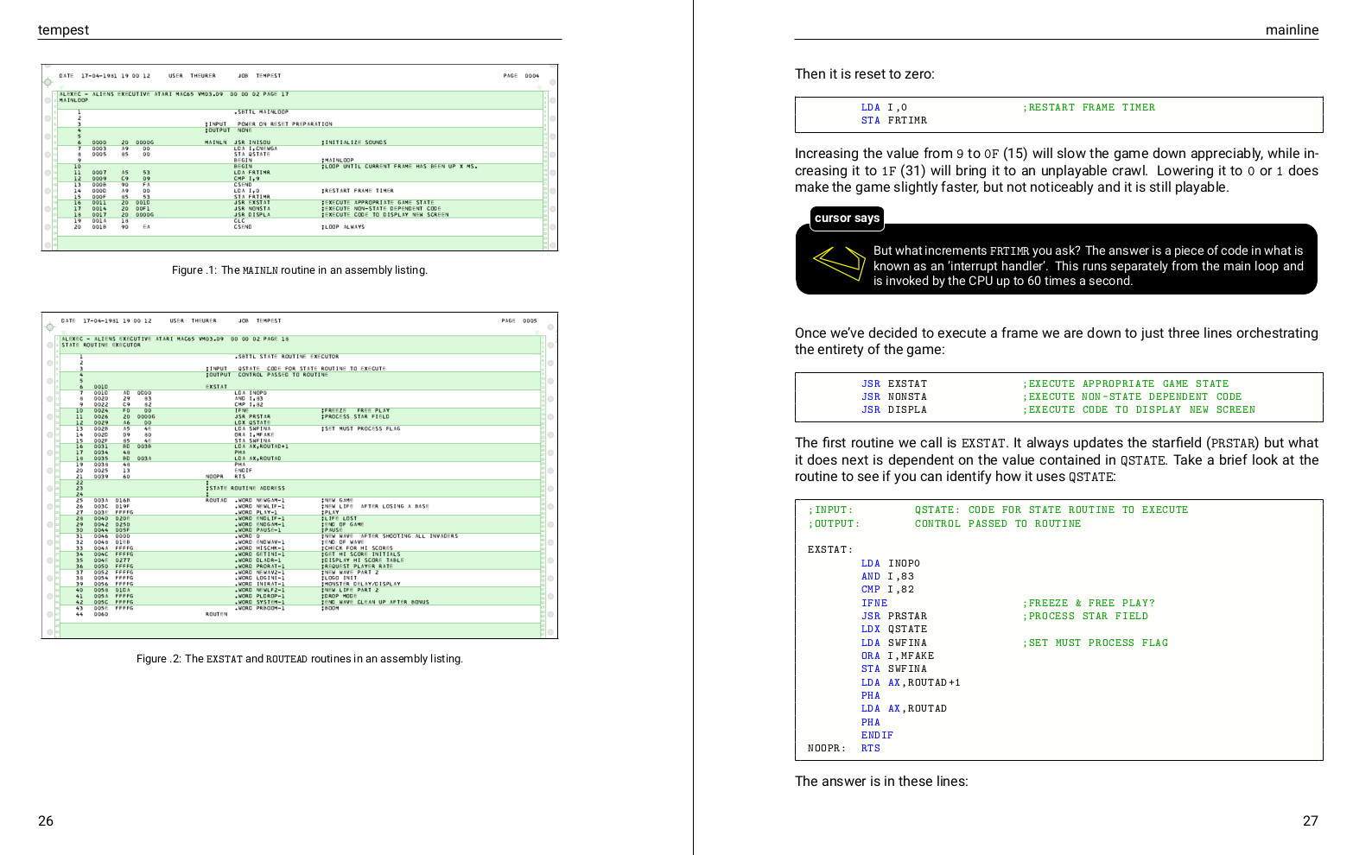Image resolution: width=1372 pixels, height=855 pixels.
Task: Click the Figure .1 caption text
Action: point(299,270)
